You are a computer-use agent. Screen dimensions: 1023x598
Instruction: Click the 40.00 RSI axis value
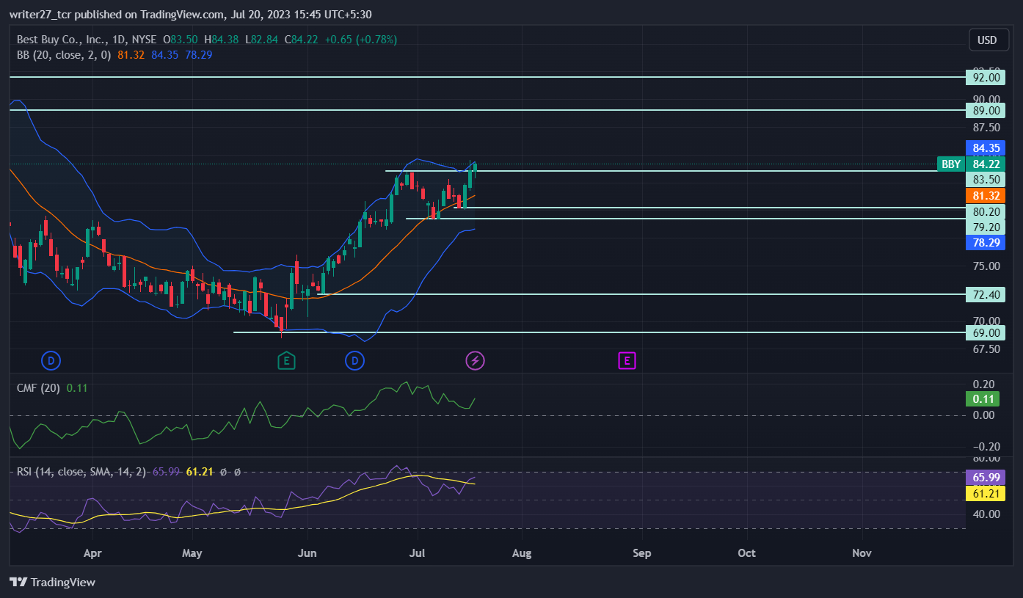(x=986, y=514)
